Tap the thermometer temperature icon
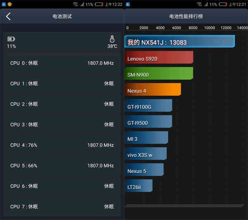 (x=112, y=39)
